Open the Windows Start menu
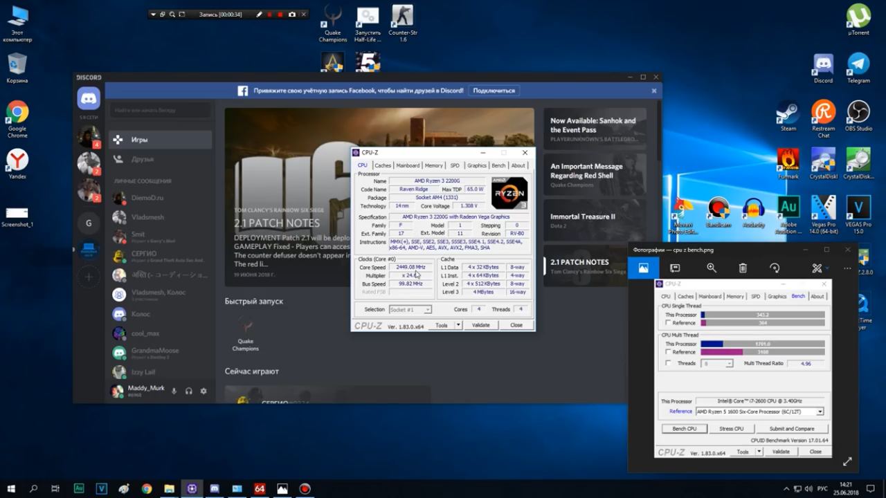The height and width of the screenshot is (498, 886). click(x=11, y=488)
